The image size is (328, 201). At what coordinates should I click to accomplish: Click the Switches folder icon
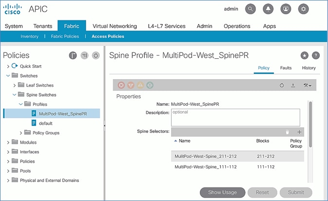coord(15,75)
